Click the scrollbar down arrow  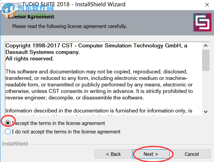pos(206,112)
